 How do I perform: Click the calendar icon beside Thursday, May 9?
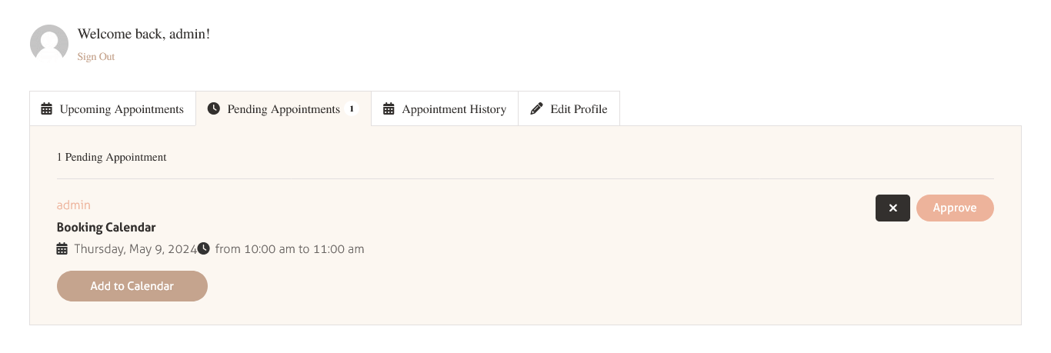(62, 249)
